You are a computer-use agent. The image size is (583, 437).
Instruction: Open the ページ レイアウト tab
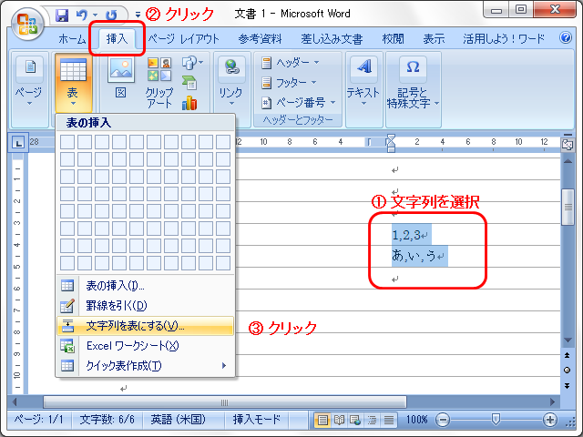tap(183, 39)
